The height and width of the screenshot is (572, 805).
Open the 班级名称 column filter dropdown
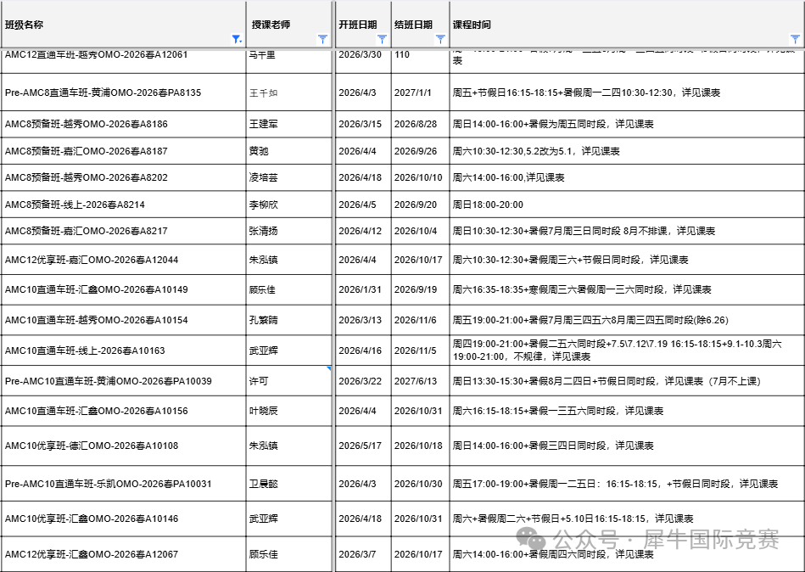coord(237,39)
